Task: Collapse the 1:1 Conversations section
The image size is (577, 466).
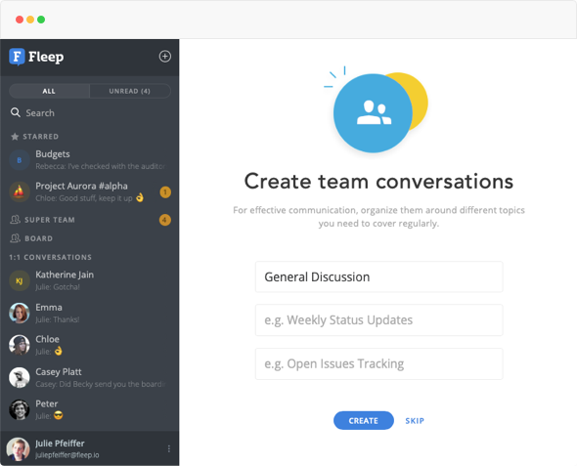Action: [51, 257]
